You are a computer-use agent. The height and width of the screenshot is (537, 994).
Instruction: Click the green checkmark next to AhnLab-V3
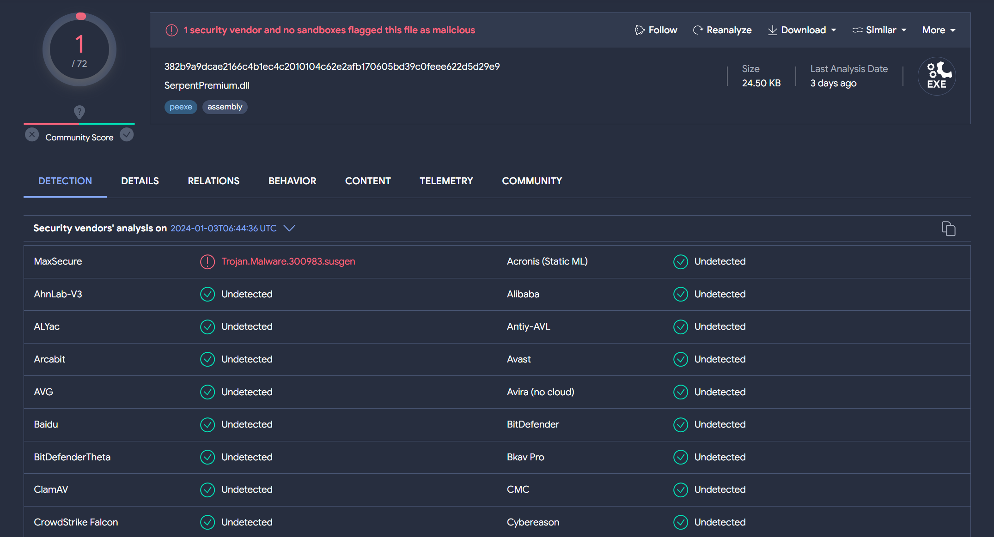pyautogui.click(x=207, y=294)
